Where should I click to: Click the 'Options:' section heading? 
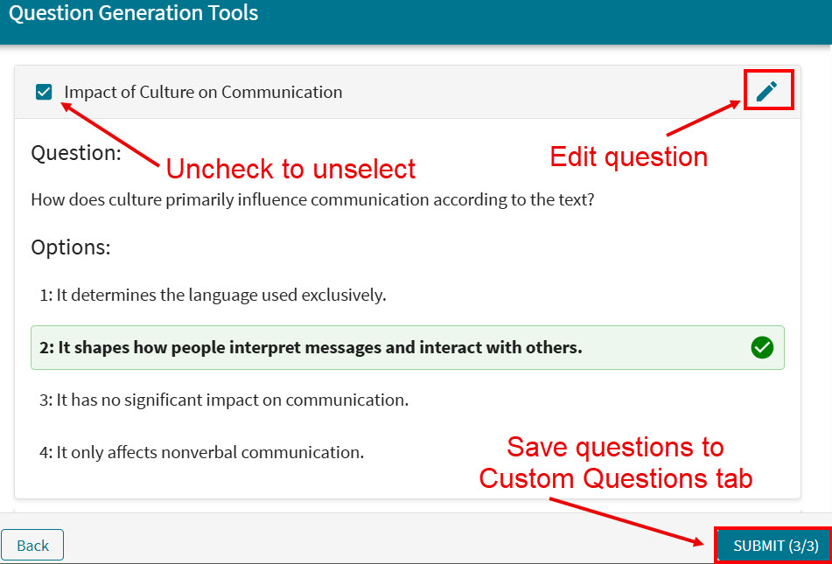tap(71, 247)
